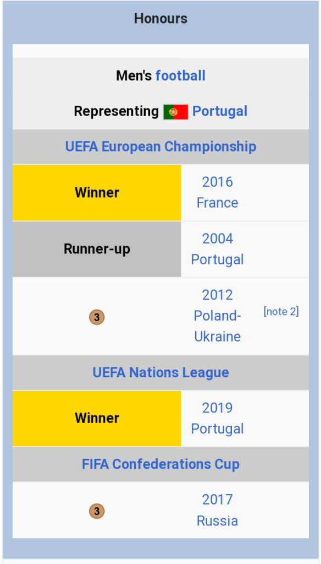Open the football link
This screenshot has height=564, width=321.
coord(180,76)
